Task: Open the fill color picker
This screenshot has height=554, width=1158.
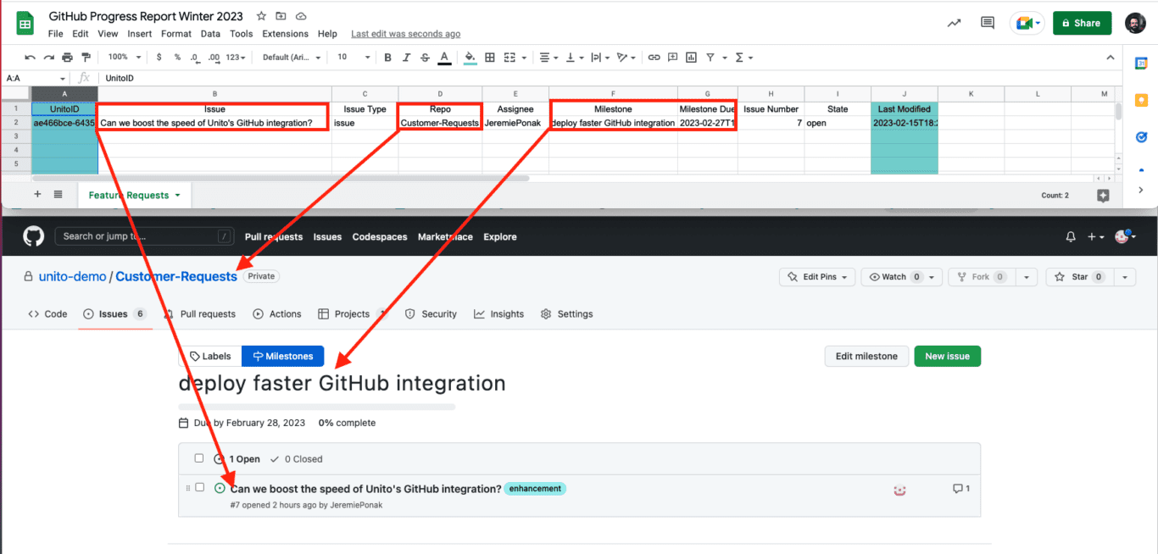Action: [470, 58]
